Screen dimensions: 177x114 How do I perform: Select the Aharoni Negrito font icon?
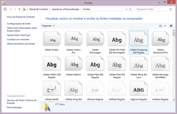coord(95,88)
